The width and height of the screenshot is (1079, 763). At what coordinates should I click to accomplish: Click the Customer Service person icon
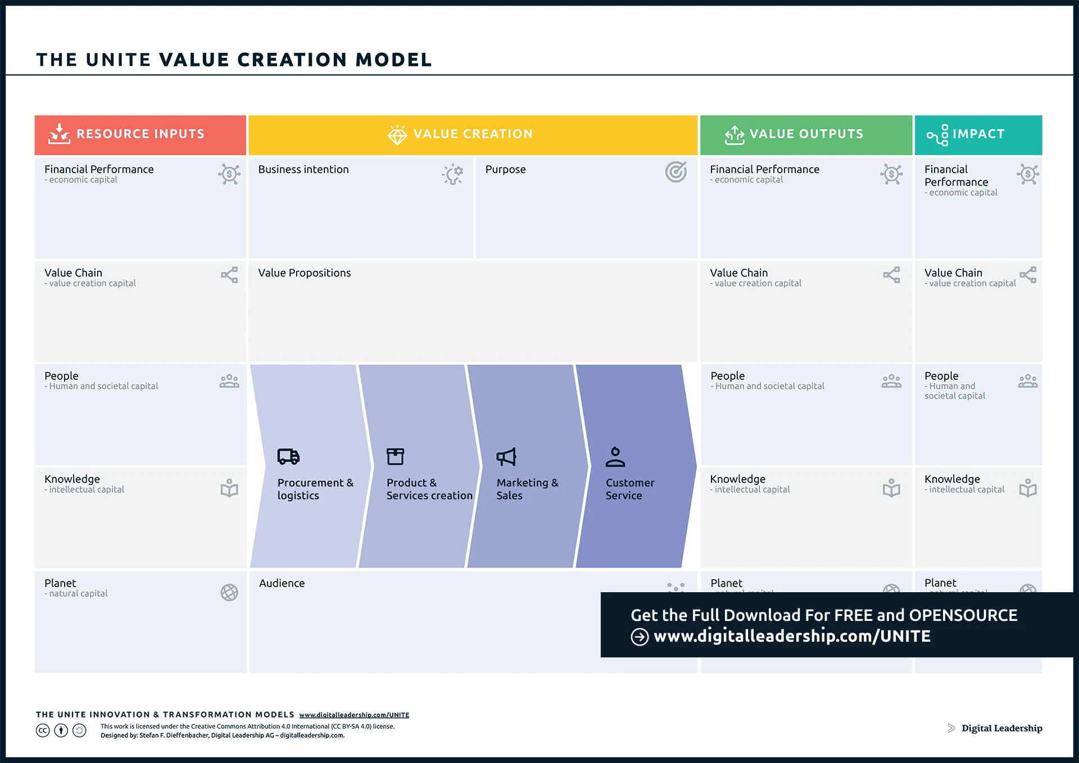[x=616, y=457]
